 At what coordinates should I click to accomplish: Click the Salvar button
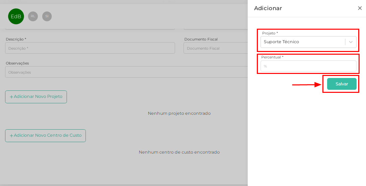pyautogui.click(x=342, y=84)
